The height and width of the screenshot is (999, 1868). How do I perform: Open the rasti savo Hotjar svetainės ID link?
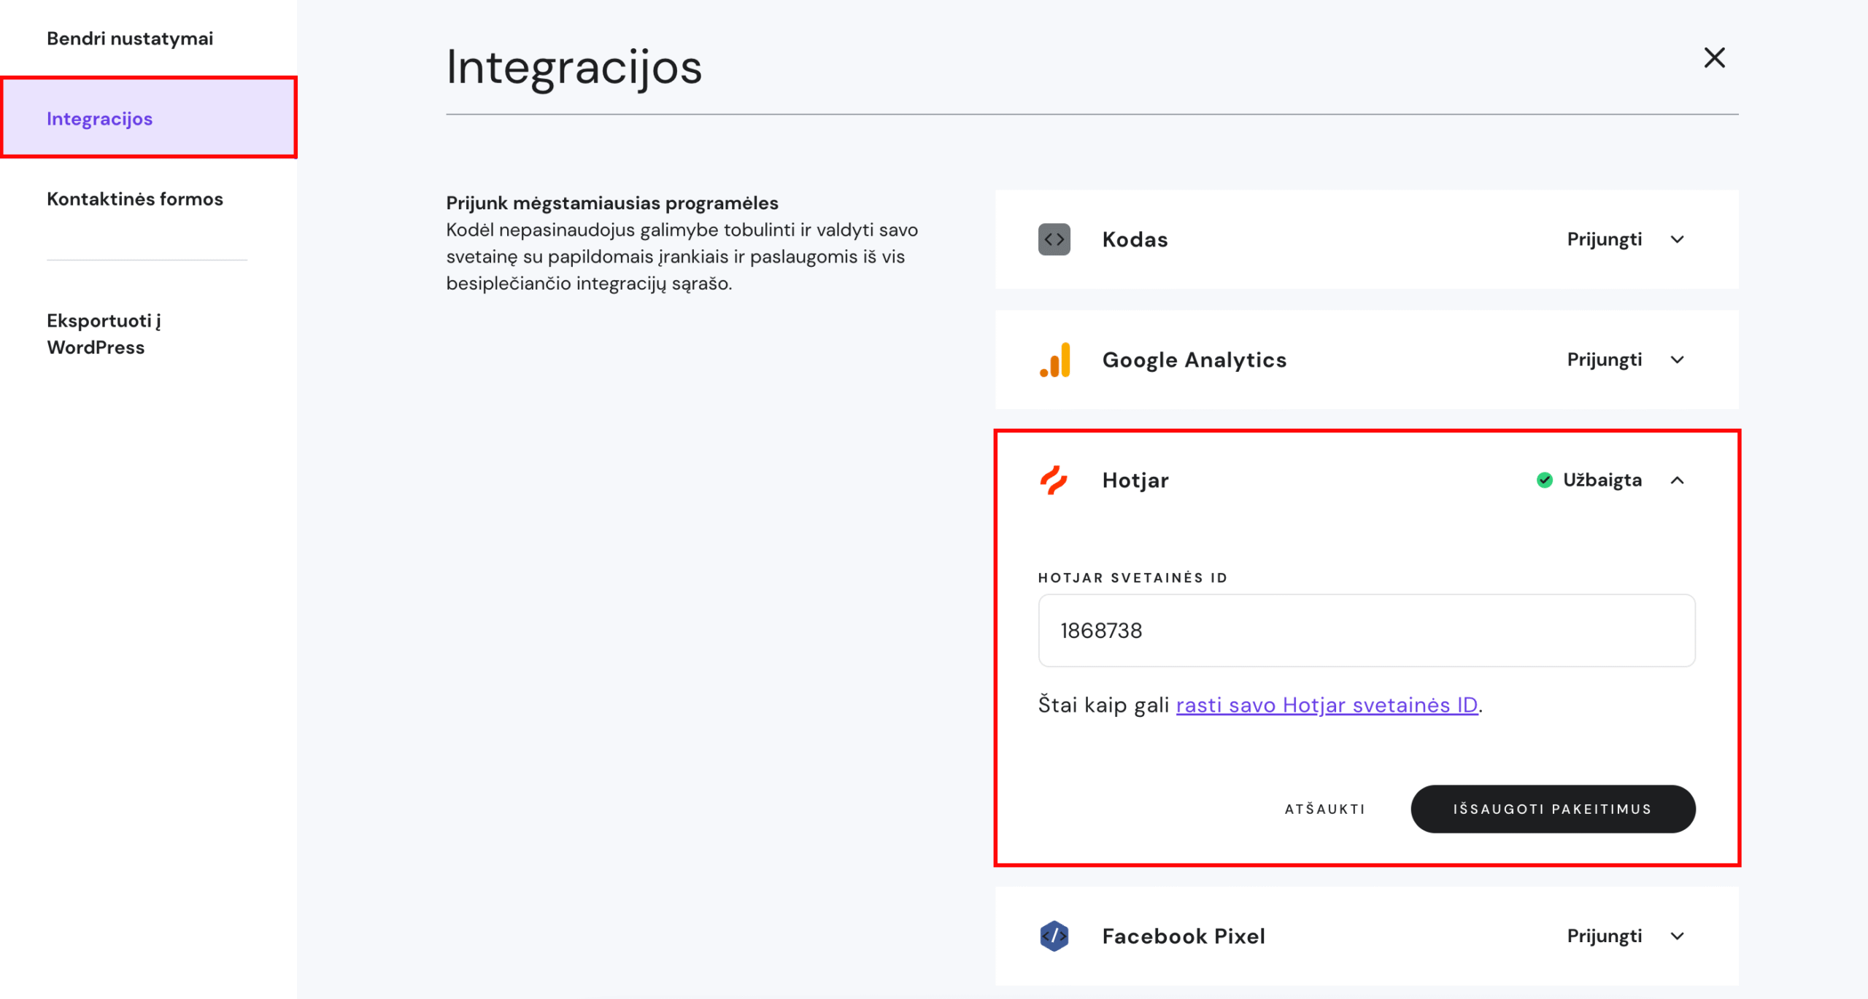[1327, 704]
